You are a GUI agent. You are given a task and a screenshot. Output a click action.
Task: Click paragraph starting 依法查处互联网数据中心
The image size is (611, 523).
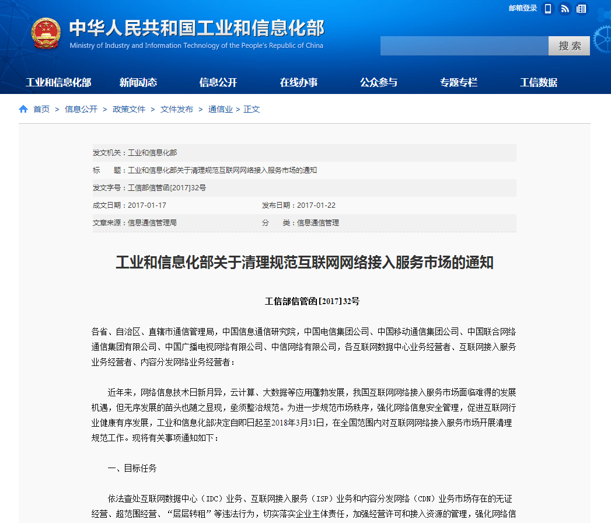[303, 506]
